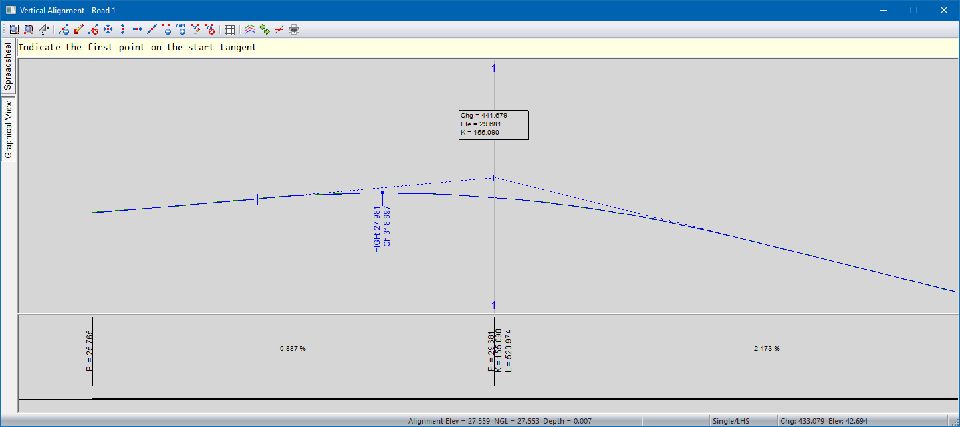Image resolution: width=960 pixels, height=427 pixels.
Task: Click the zoom window magnifier icon
Action: tap(13, 29)
